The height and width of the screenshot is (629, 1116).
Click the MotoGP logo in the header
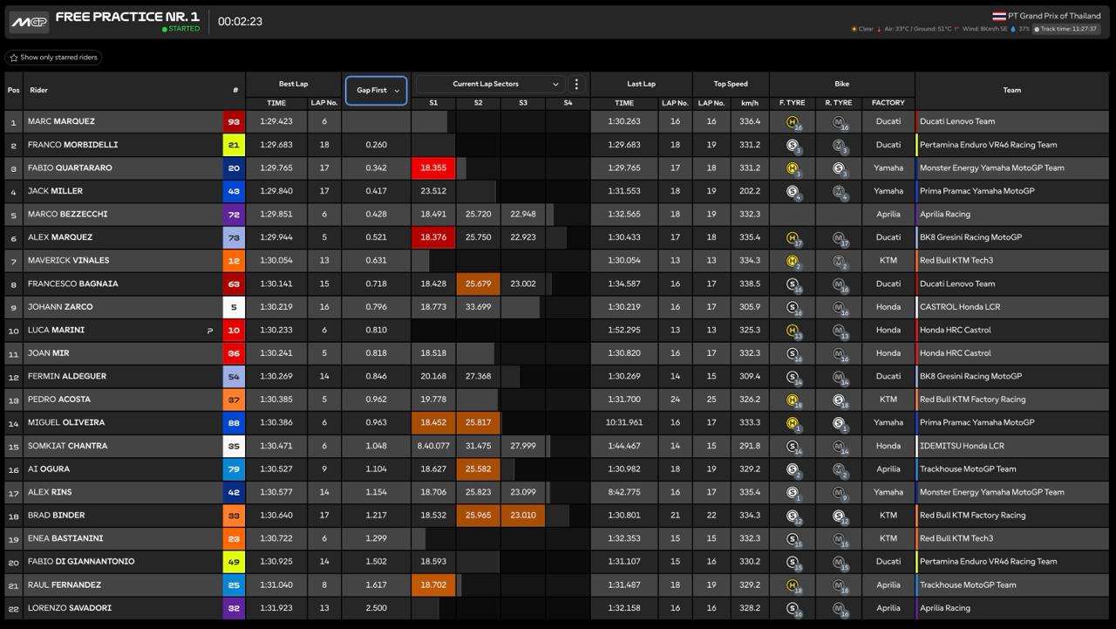[29, 22]
